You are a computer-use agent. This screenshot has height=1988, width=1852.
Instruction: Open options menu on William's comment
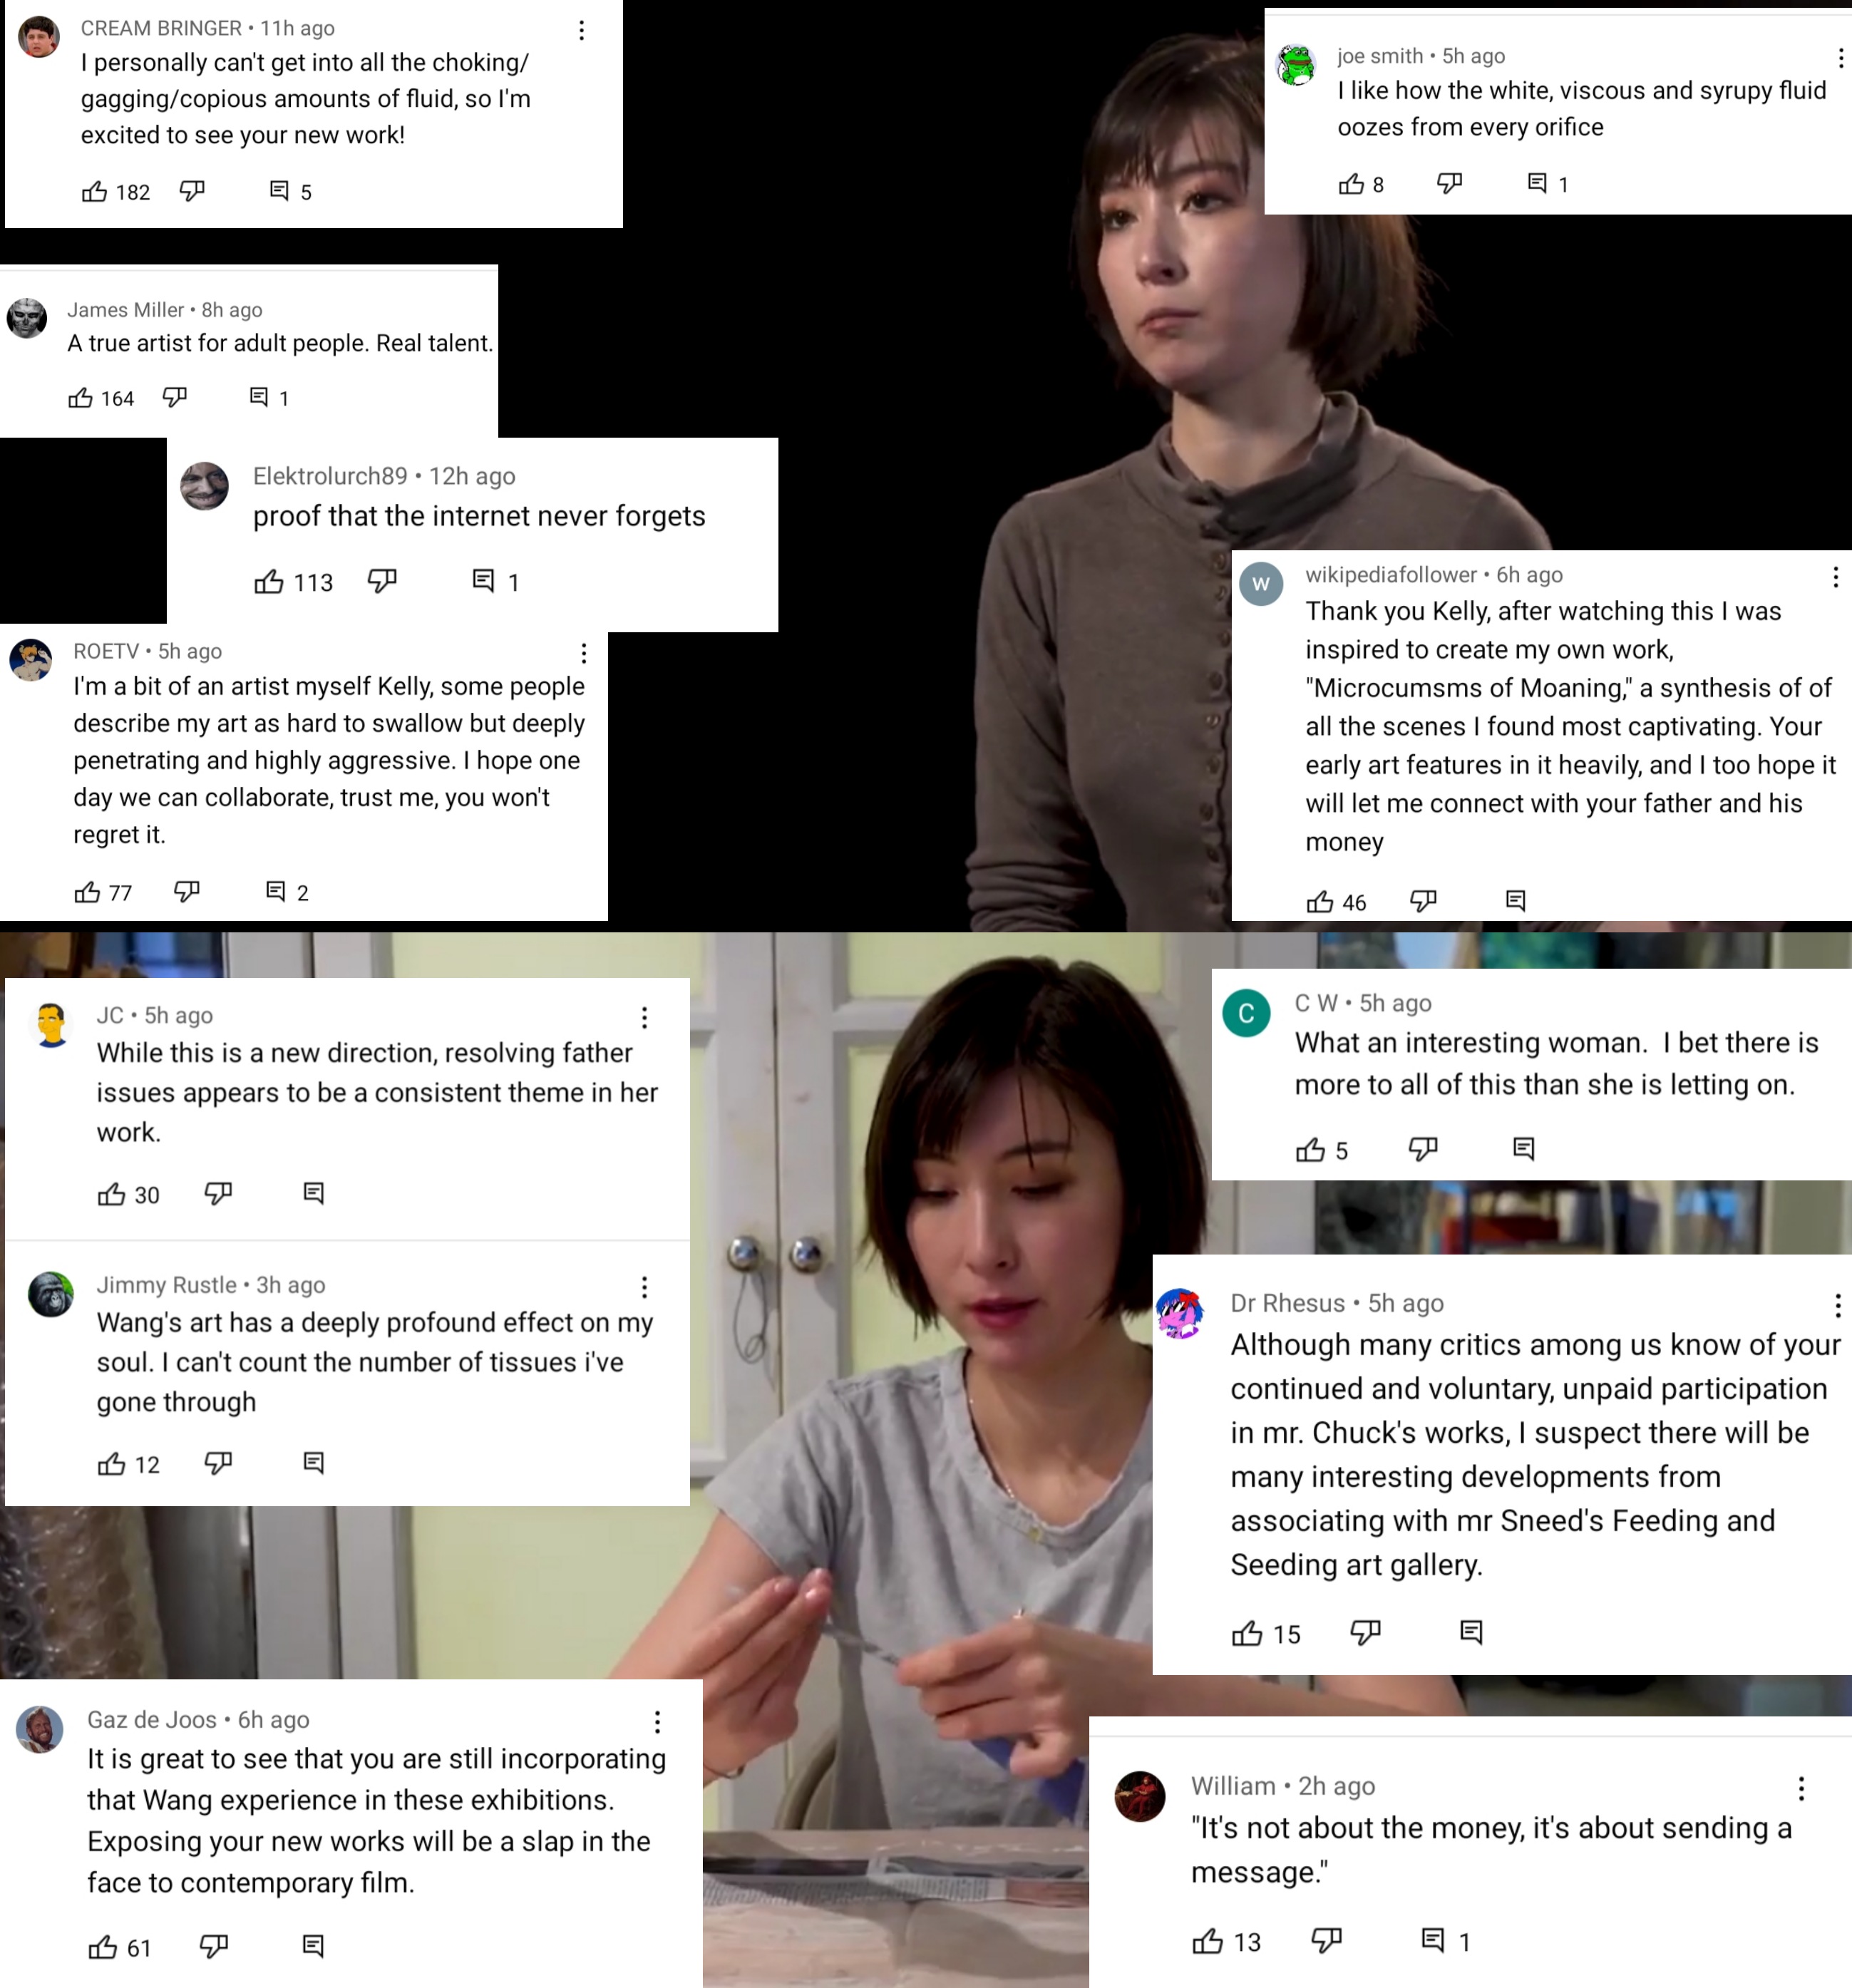click(x=1801, y=1788)
